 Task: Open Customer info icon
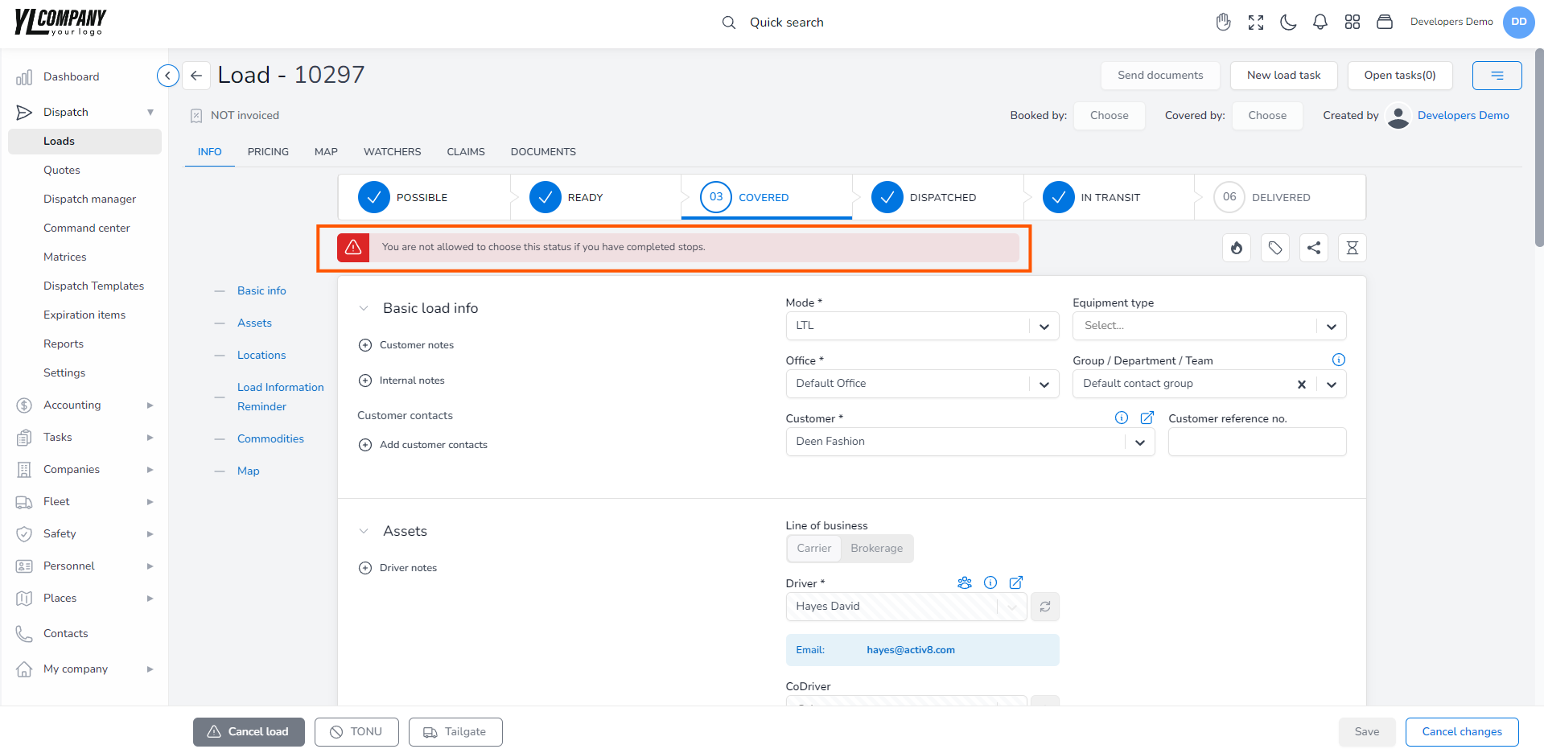click(x=1122, y=418)
